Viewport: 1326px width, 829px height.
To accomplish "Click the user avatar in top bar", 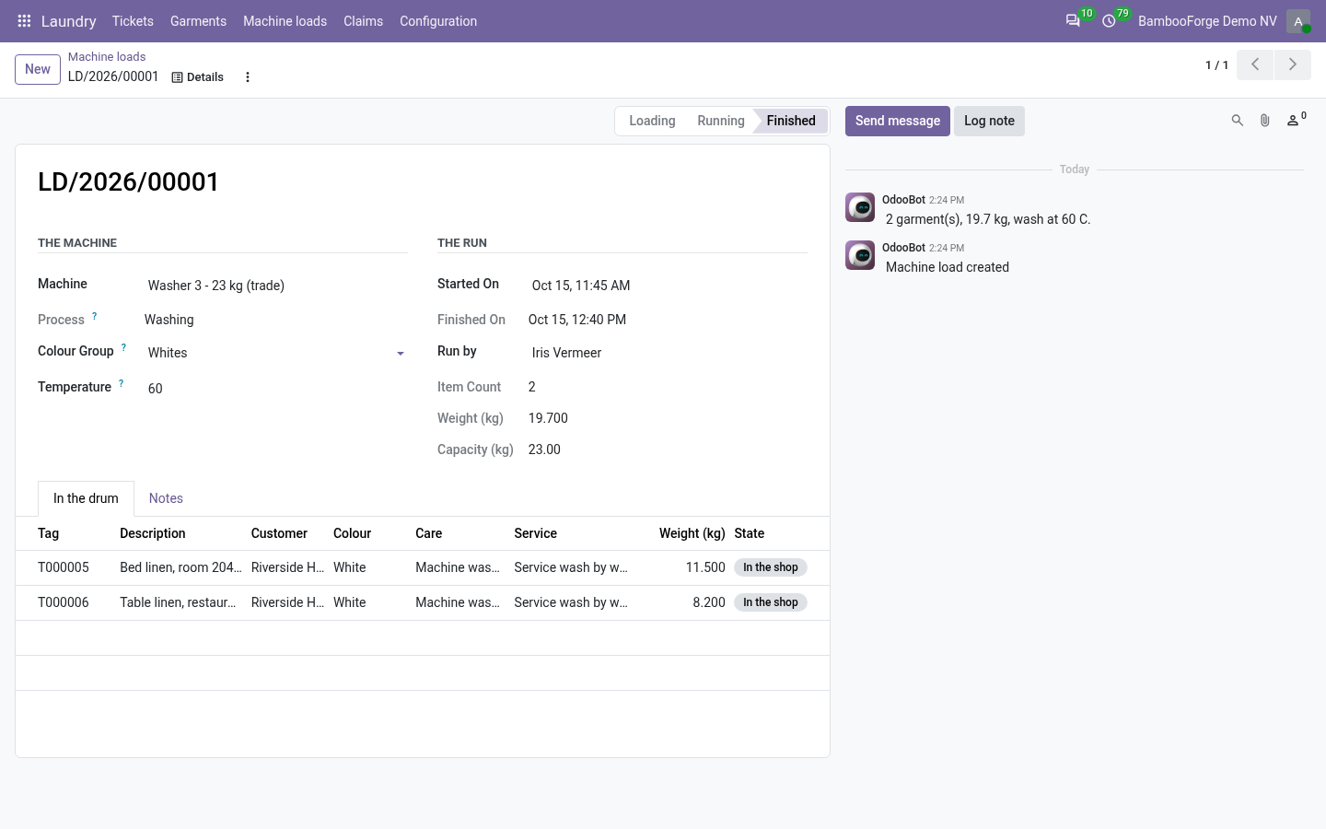I will pyautogui.click(x=1298, y=21).
